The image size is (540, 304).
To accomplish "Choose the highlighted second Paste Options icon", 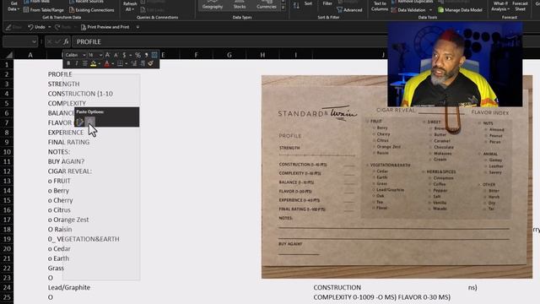I will tap(90, 122).
